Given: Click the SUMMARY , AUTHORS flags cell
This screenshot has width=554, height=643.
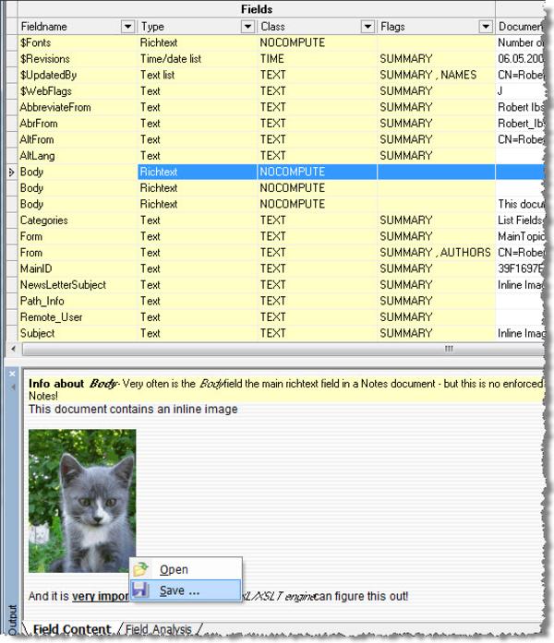Looking at the screenshot, I should point(436,253).
